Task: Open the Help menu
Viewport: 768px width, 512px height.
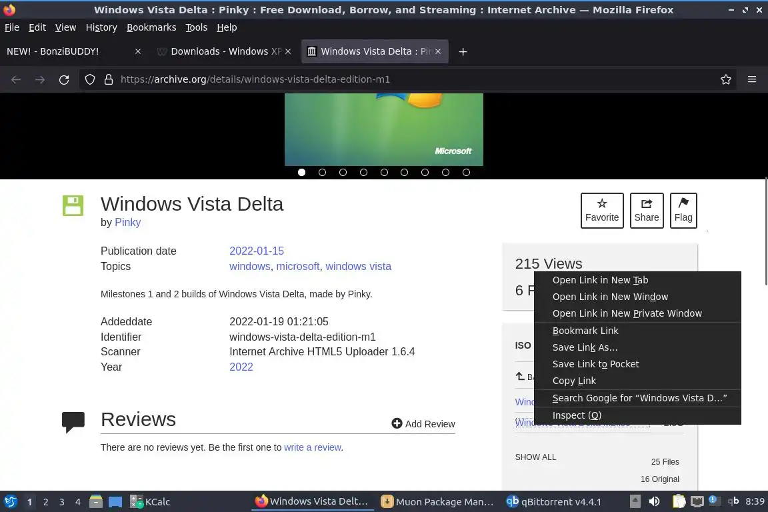Action: [x=227, y=27]
